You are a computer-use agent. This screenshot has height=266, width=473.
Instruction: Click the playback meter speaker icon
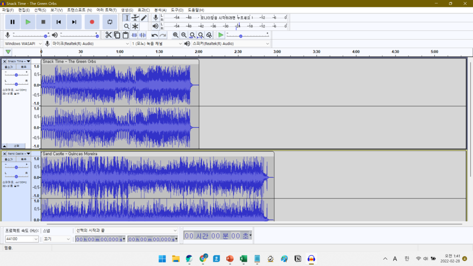(156, 26)
